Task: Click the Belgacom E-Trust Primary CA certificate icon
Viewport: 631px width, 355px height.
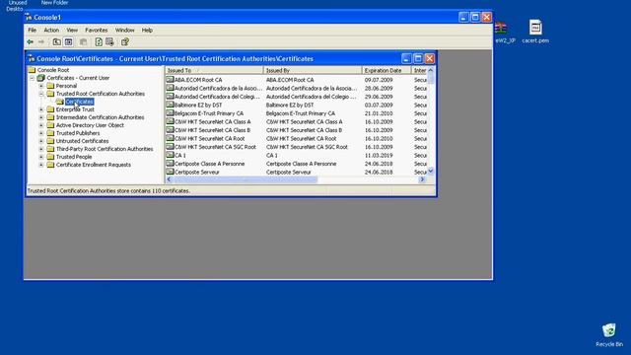Action: click(170, 113)
